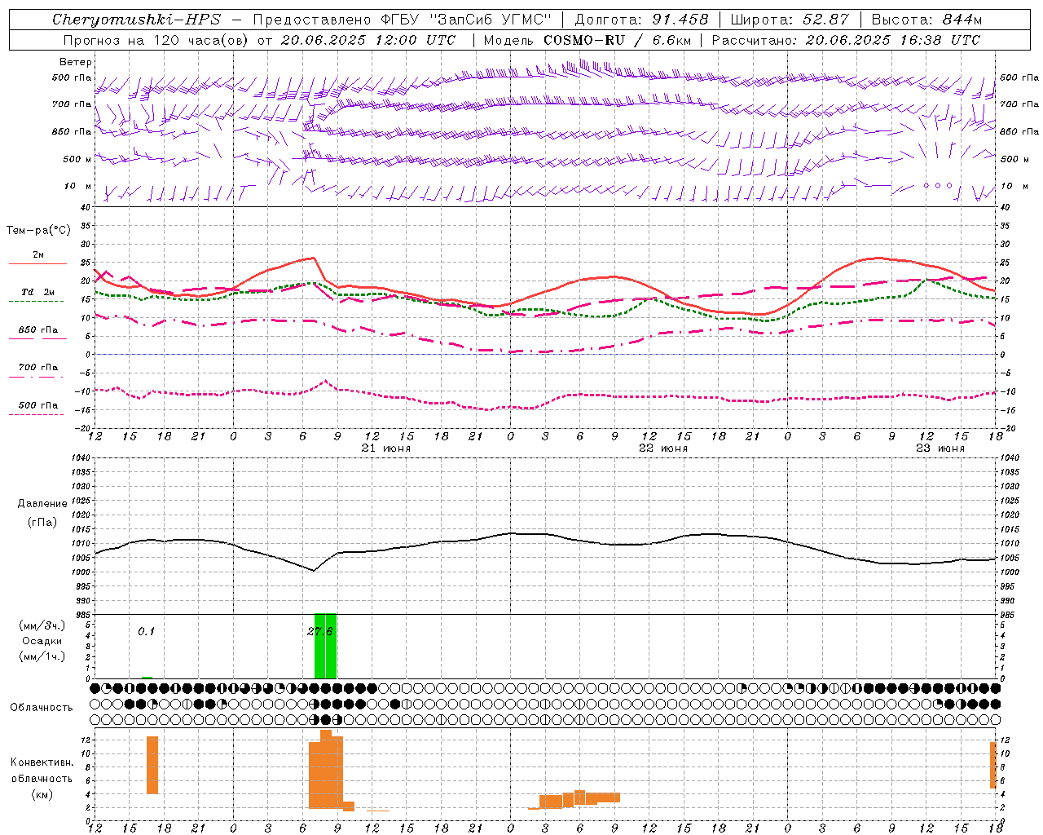This screenshot has width=1043, height=835.
Task: Click the elevation text 'Высота: 844м'
Action: pos(926,20)
